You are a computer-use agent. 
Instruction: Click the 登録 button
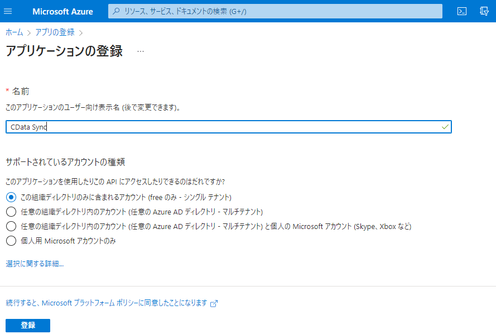[x=28, y=326]
